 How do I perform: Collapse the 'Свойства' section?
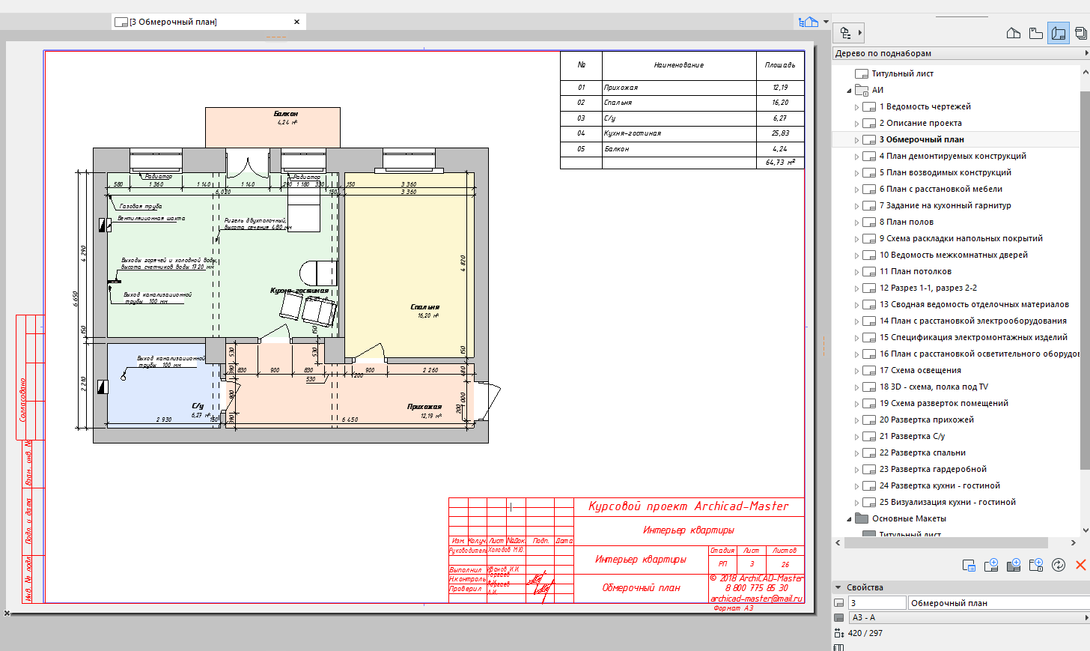pos(837,587)
